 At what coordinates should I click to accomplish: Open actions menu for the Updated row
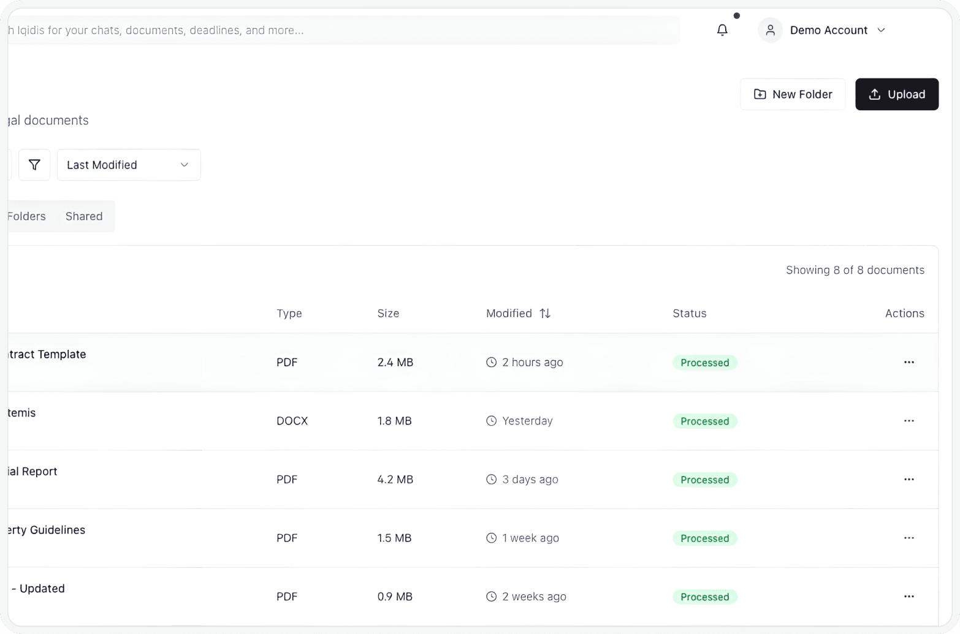pyautogui.click(x=909, y=596)
